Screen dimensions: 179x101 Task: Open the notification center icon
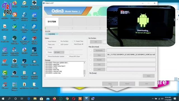(x=175, y=98)
